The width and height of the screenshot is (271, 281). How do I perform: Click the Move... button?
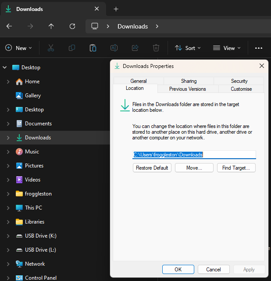click(194, 168)
